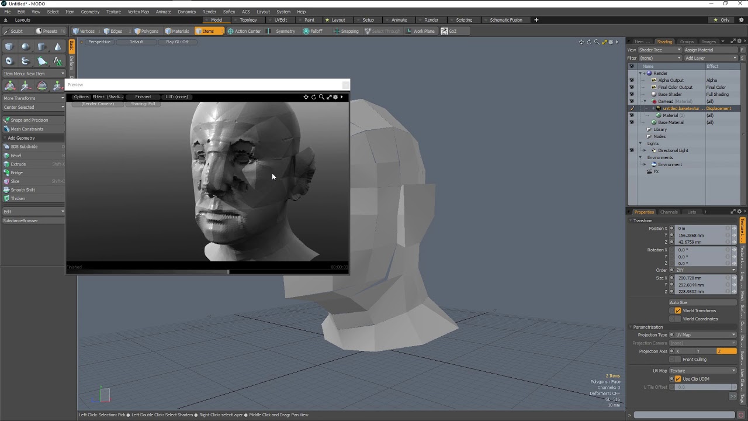Choose the Slice tool
This screenshot has height=421, width=748.
33,181
